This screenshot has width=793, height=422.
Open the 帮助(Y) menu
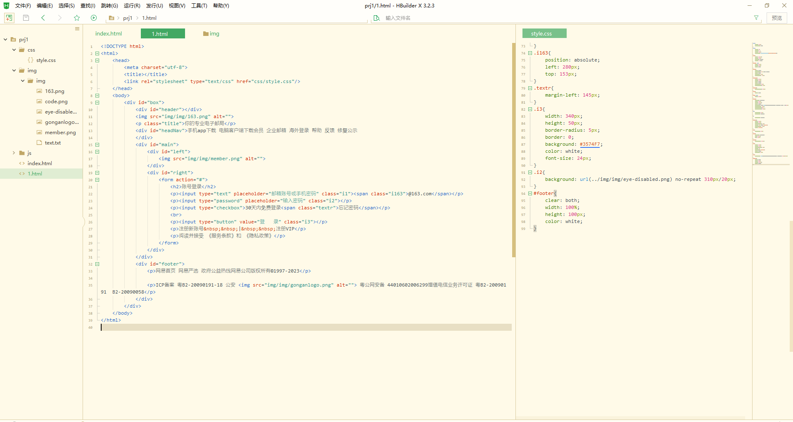click(x=221, y=6)
